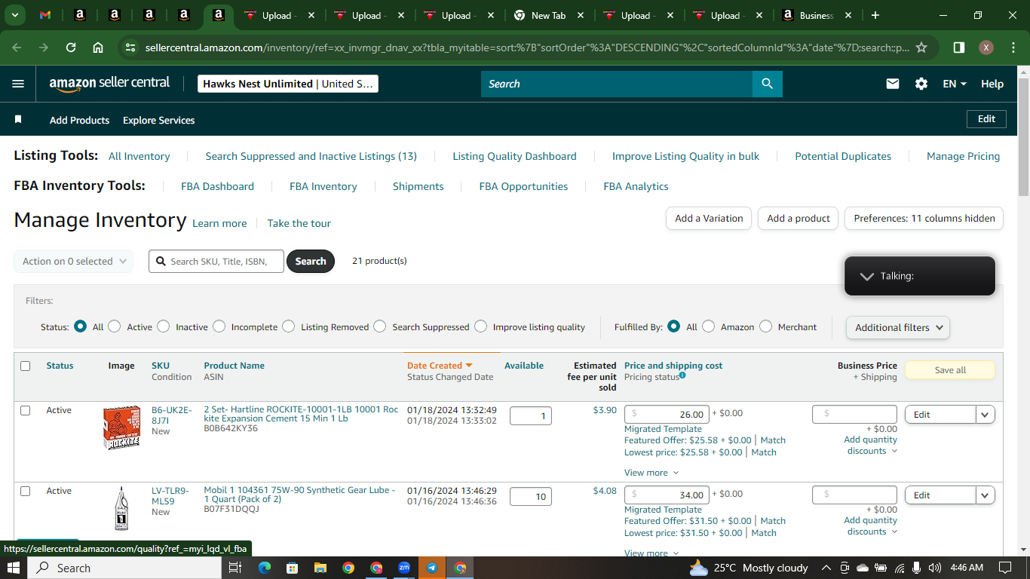This screenshot has height=579, width=1030.
Task: Click the Add a product button
Action: pyautogui.click(x=799, y=218)
